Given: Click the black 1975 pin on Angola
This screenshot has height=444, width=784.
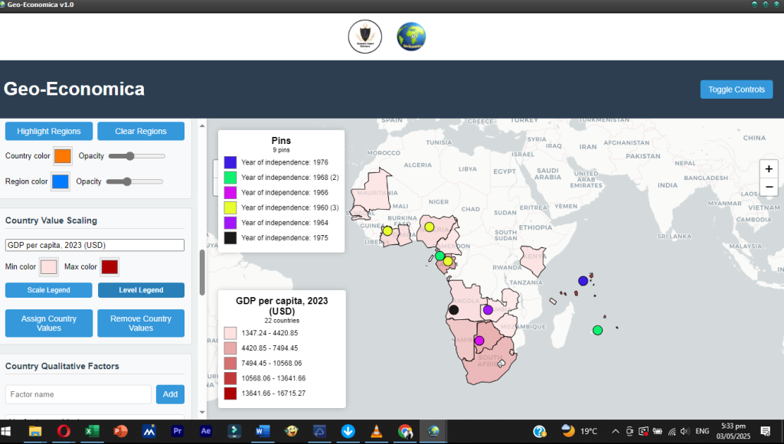Looking at the screenshot, I should coord(454,310).
